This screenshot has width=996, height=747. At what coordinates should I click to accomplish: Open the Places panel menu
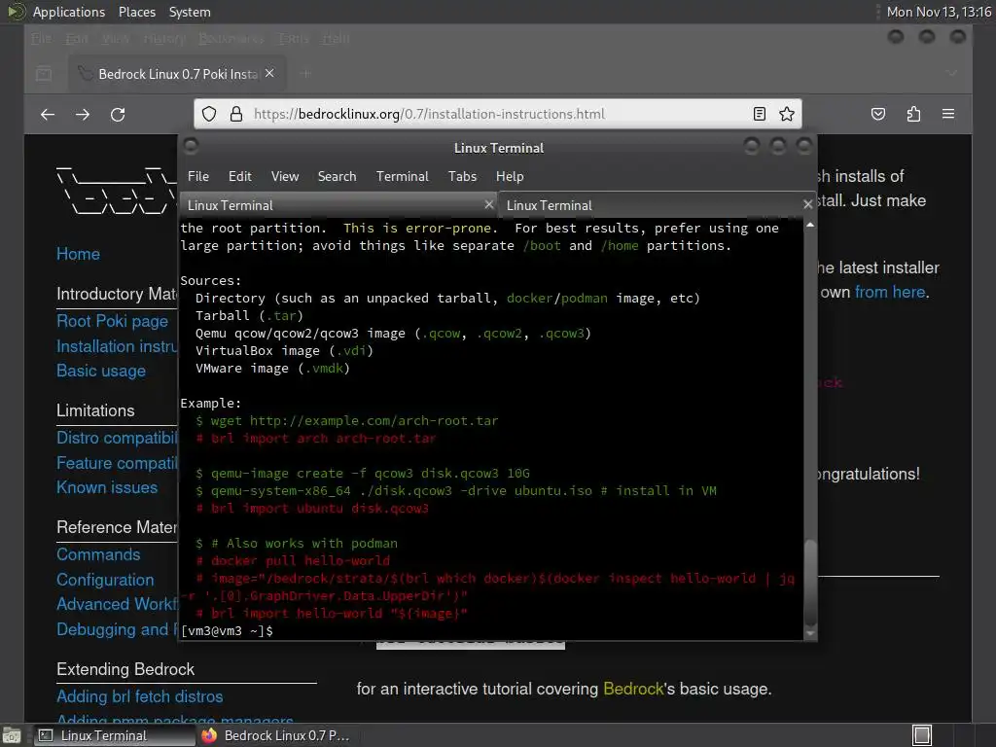coord(136,12)
